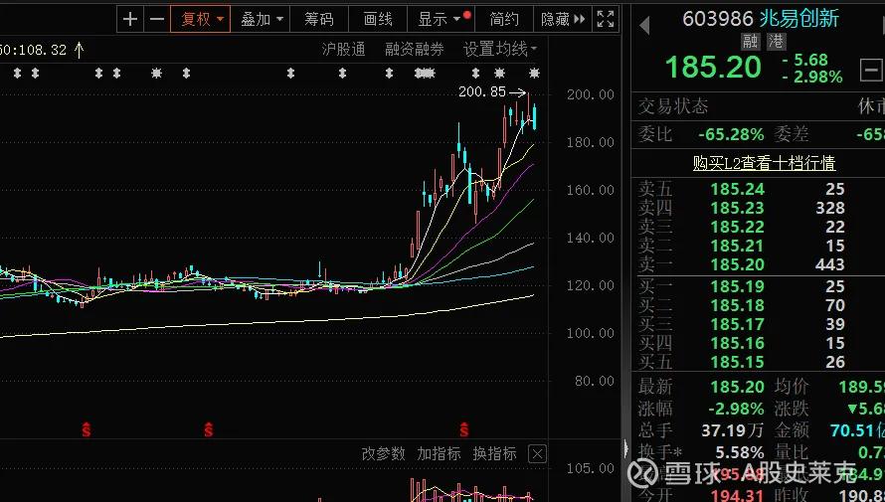The image size is (885, 502).
Task: Go to previous stock with left arrow
Action: [644, 25]
